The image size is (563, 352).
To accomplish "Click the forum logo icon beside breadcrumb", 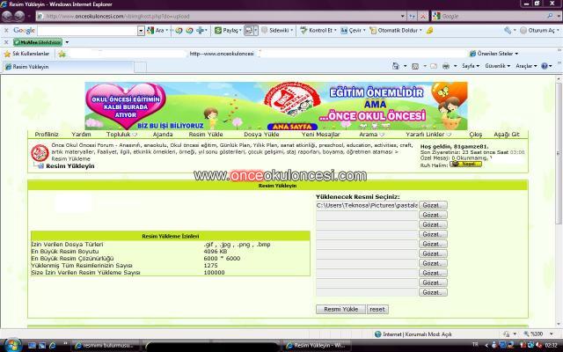I will coord(39,153).
